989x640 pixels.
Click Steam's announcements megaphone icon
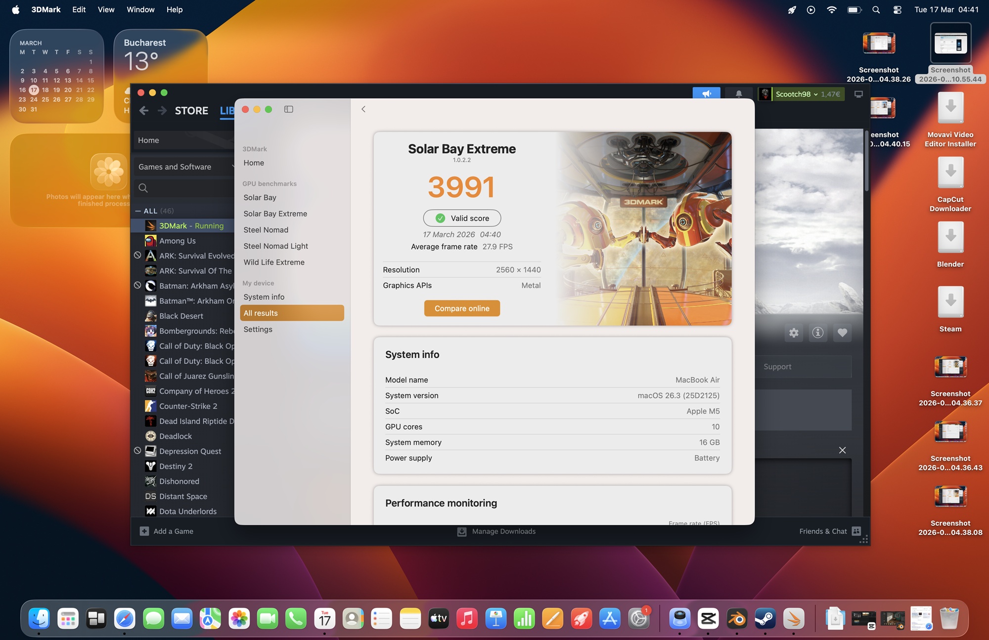click(x=706, y=94)
